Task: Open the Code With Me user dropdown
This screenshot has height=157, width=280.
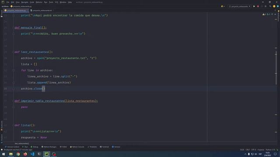Action: point(223,6)
